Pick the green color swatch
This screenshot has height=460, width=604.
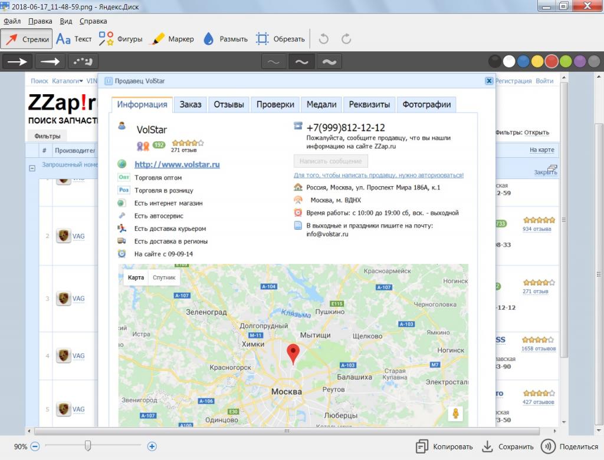[566, 61]
